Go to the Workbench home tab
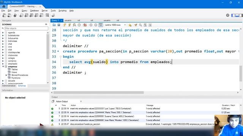243x136 pixels. tap(4, 6)
